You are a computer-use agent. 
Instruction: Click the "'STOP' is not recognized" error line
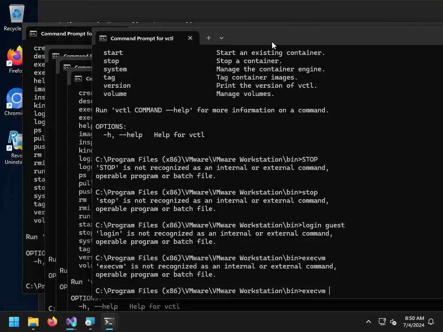(x=212, y=168)
